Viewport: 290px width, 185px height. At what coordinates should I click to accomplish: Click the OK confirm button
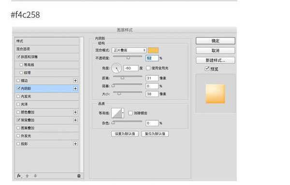click(x=216, y=41)
